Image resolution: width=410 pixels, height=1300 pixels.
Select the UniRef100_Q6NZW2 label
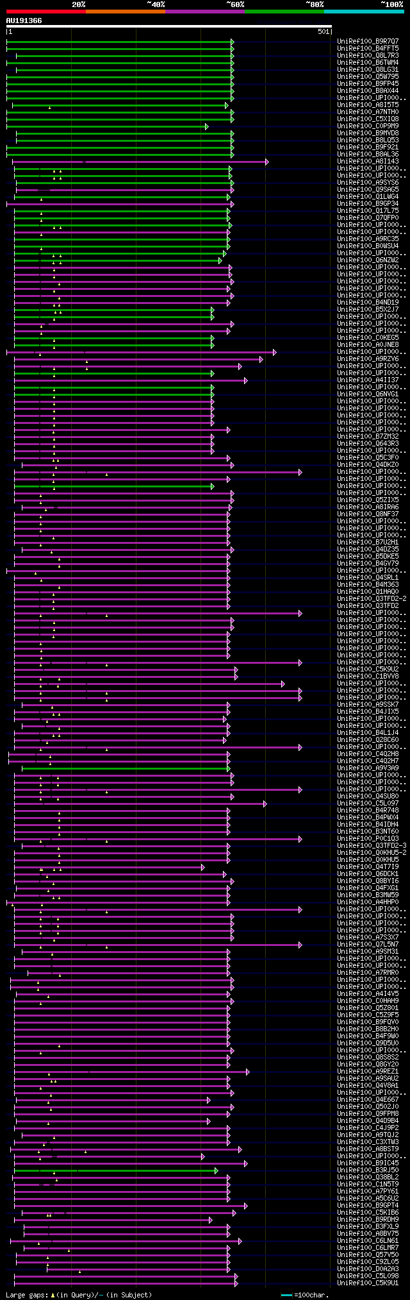click(368, 260)
